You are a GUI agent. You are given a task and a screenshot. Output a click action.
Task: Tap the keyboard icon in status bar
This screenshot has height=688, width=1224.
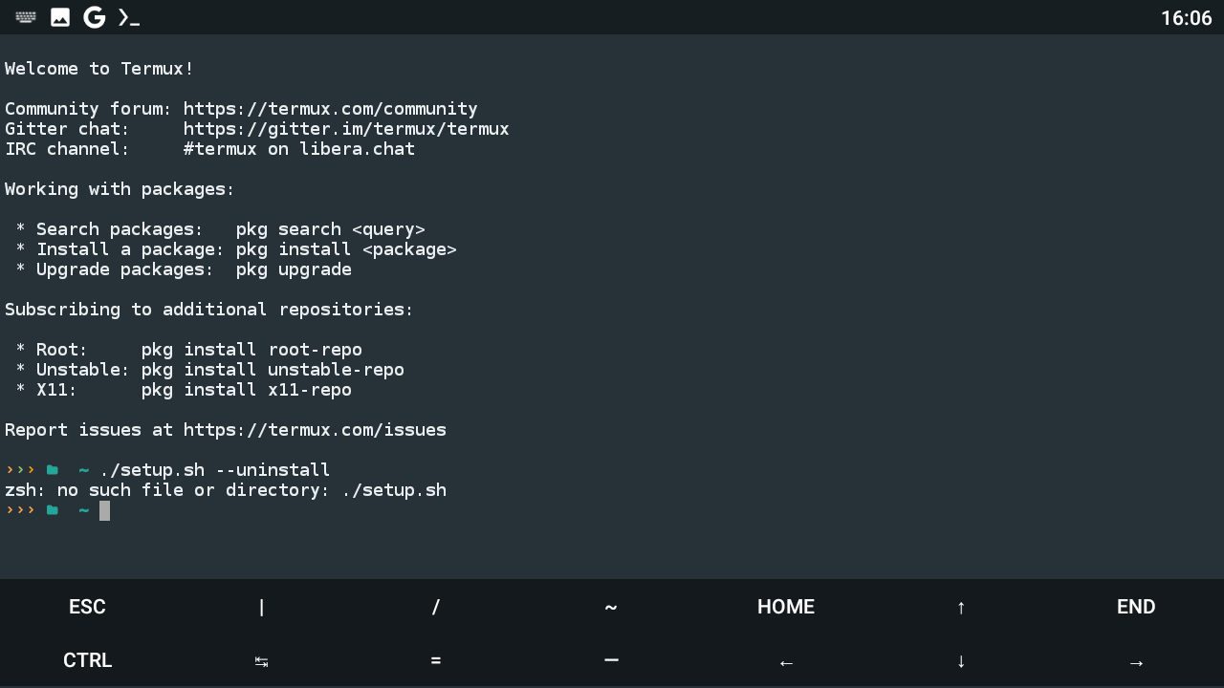click(x=26, y=17)
